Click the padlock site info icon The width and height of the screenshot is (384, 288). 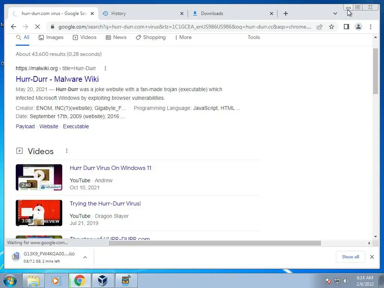coord(52,27)
